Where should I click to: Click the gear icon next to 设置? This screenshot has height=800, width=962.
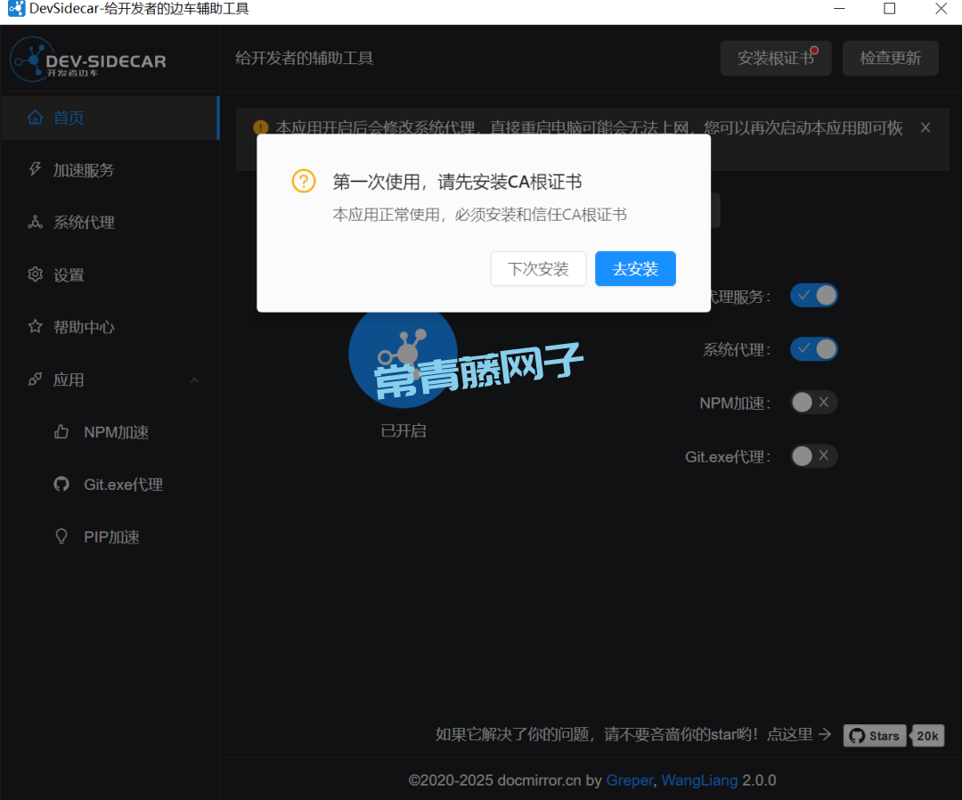(36, 274)
